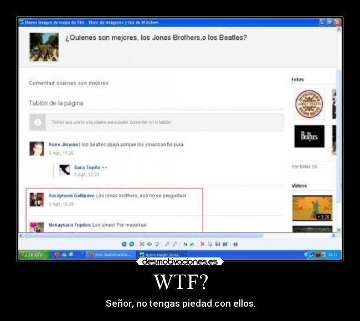
Task: Open the Koke Jimenez profile link
Action: (x=64, y=144)
